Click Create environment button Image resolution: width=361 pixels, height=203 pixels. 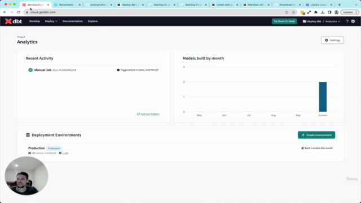(316, 135)
